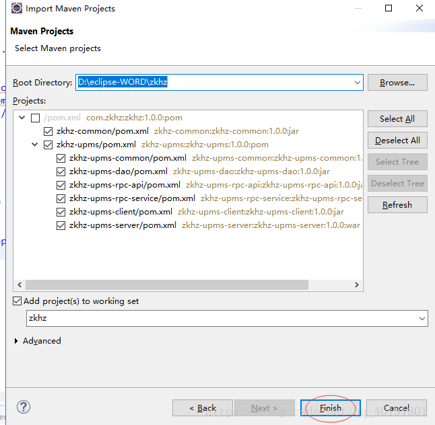
Task: Uncheck the zkhz-upms-dao/pom.xml checkbox
Action: (x=61, y=171)
